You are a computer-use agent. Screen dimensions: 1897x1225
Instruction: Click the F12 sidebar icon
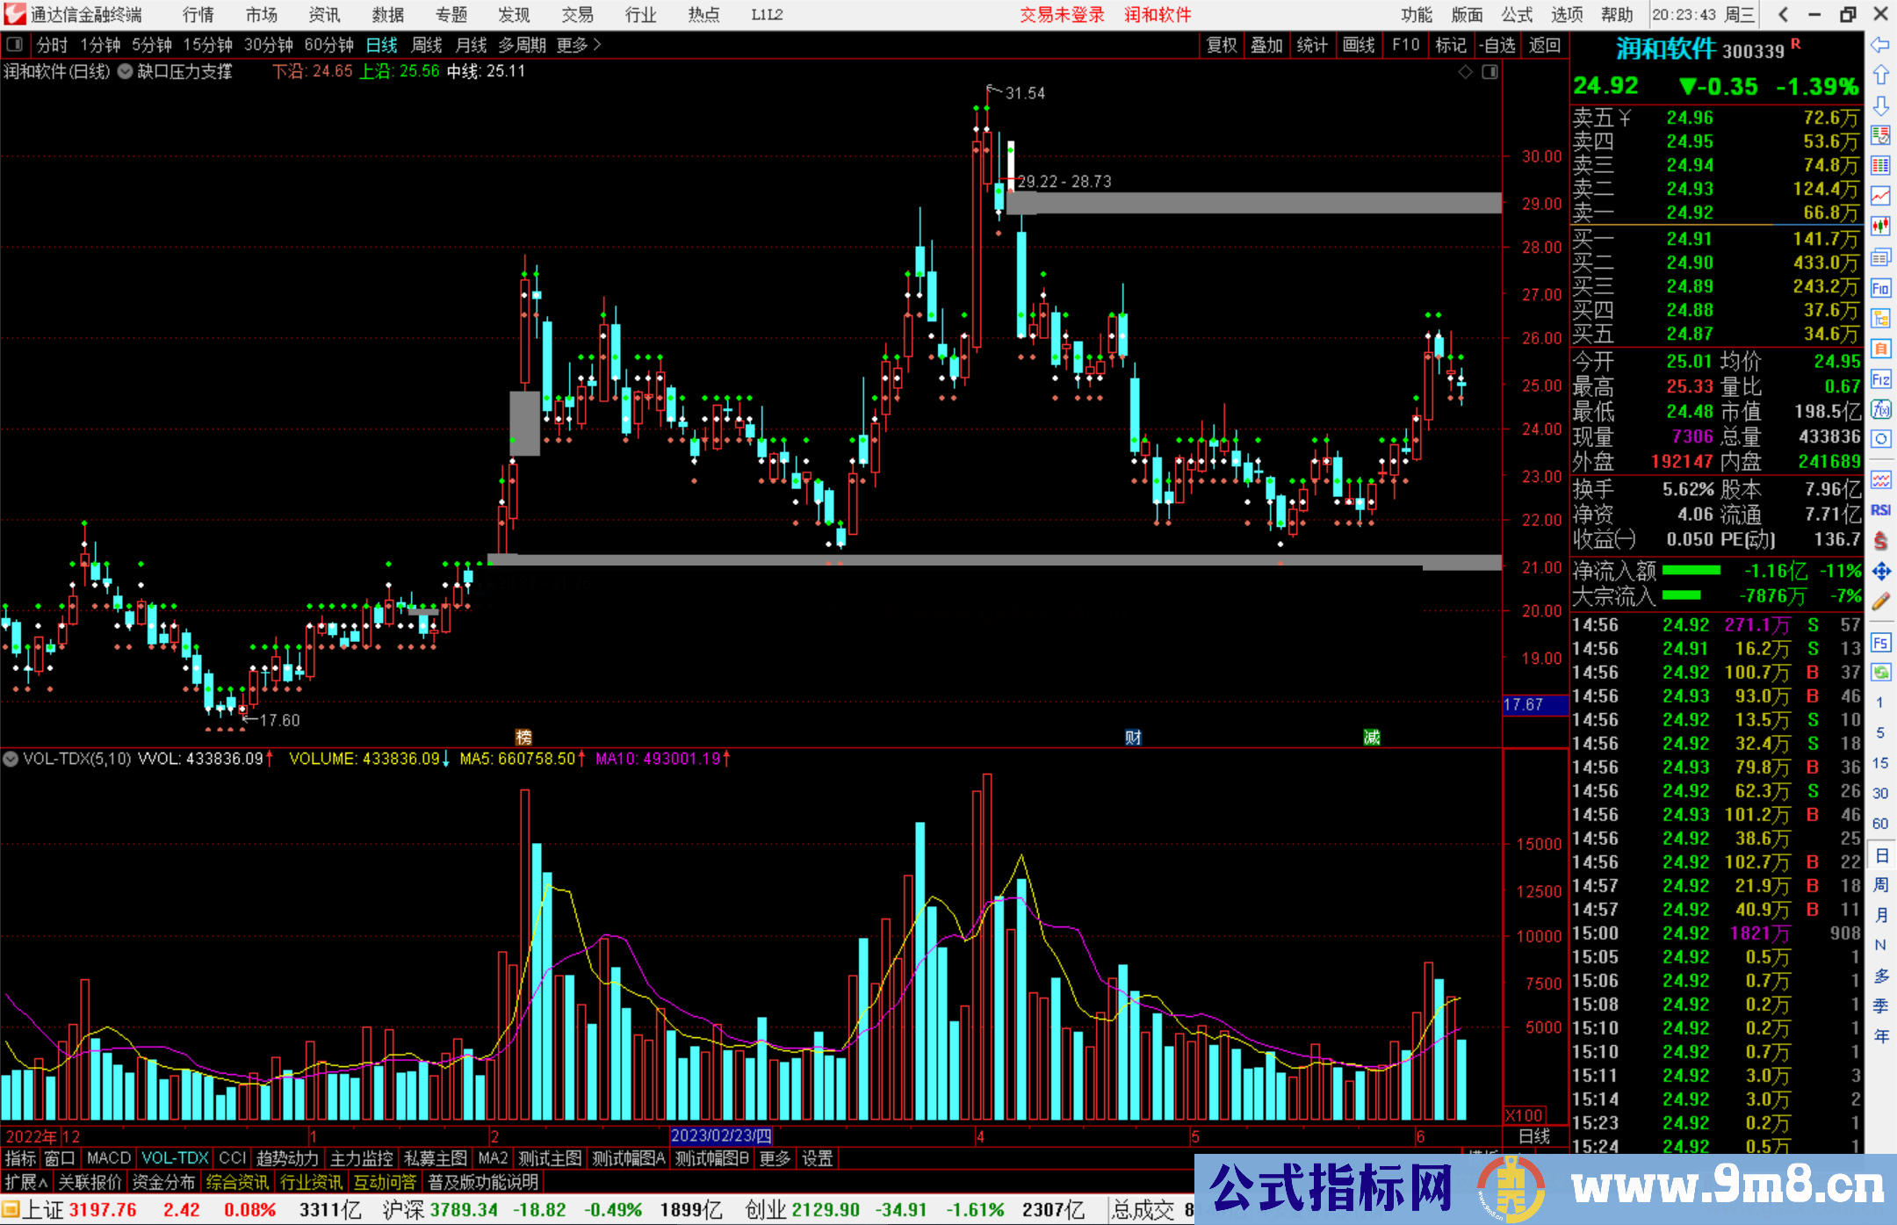[x=1880, y=379]
